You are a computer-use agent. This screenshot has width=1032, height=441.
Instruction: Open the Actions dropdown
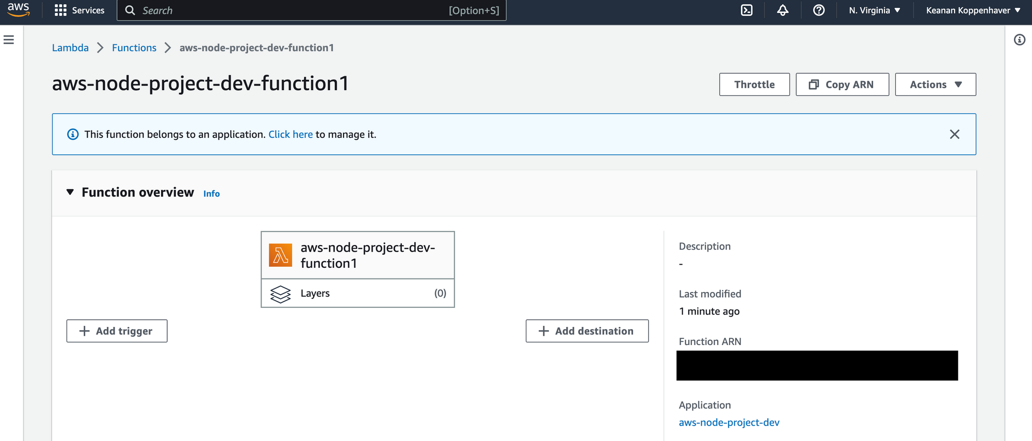click(x=936, y=85)
